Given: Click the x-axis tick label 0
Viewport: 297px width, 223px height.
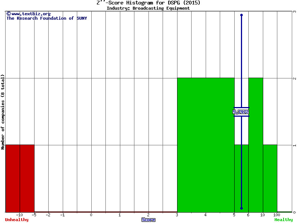Looking at the screenshot, I should pos(91,215).
